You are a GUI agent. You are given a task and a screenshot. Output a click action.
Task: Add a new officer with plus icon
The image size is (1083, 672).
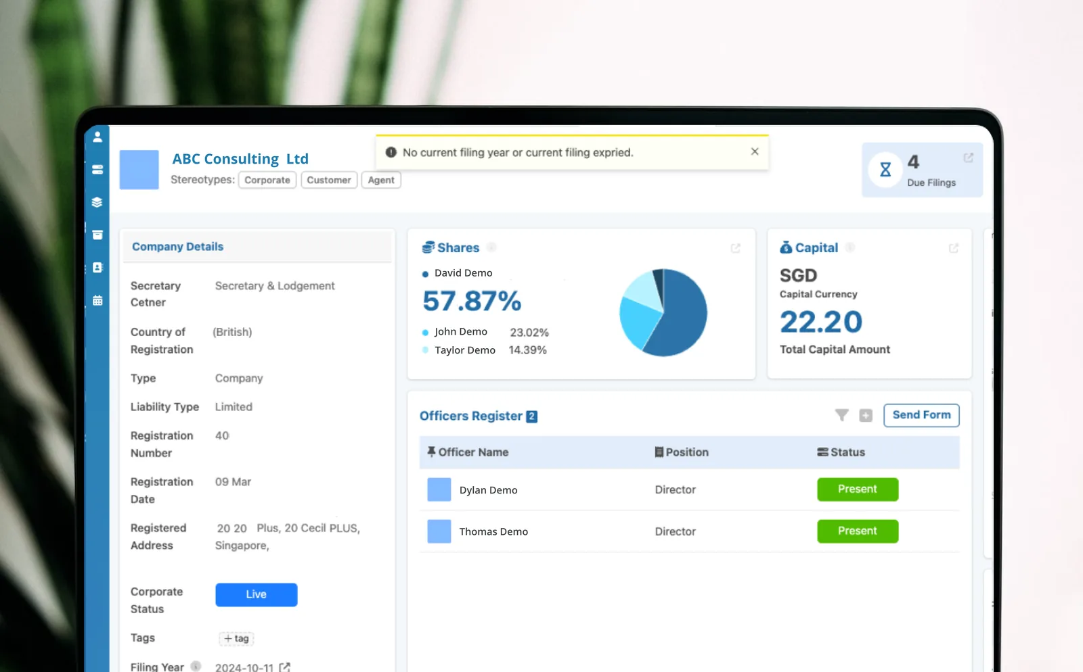pos(866,415)
